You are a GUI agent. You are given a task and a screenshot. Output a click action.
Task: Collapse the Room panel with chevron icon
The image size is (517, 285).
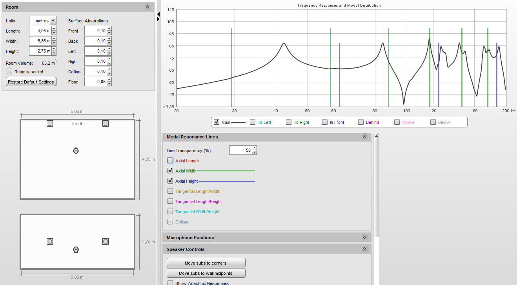coord(147,7)
